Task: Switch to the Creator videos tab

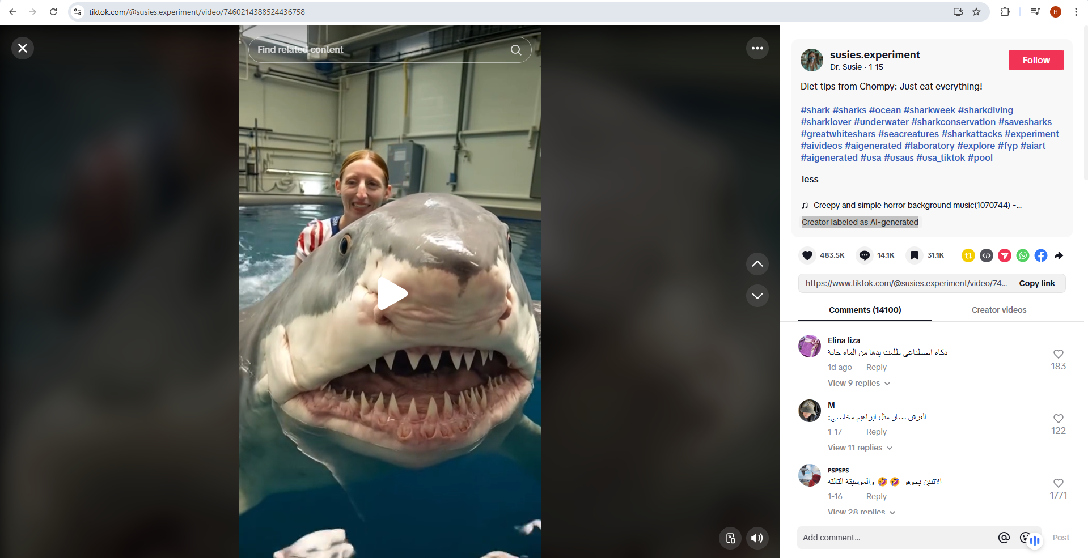Action: click(998, 310)
